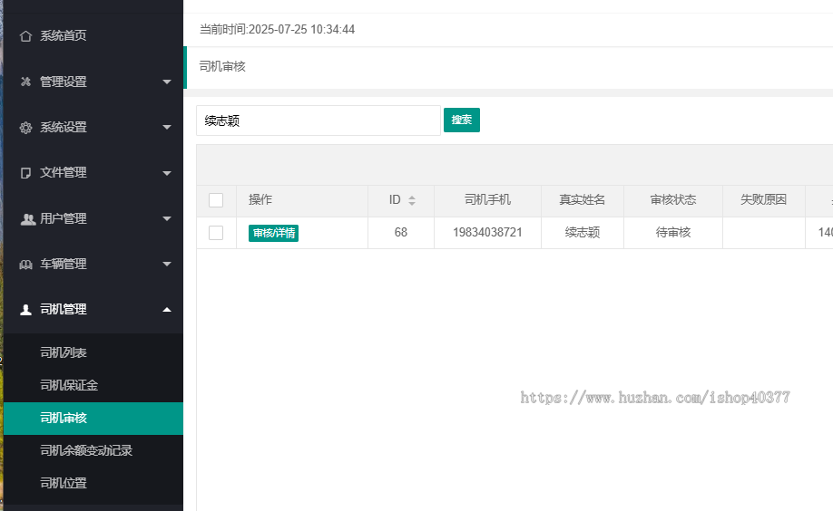The image size is (833, 511).
Task: Click the 审核/详情 button for row 68
Action: [274, 233]
